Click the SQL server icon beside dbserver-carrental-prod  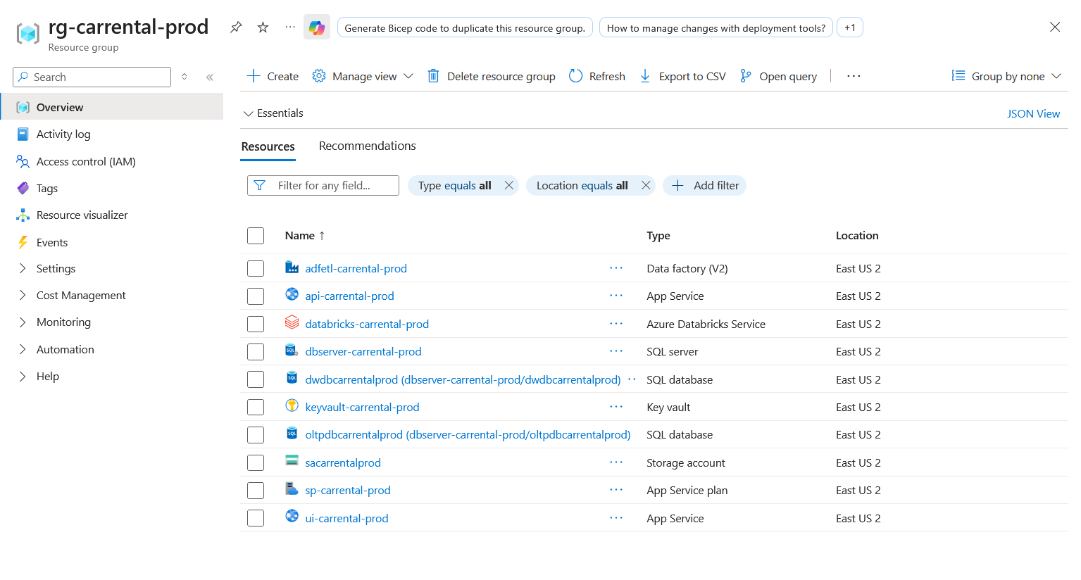pos(292,351)
